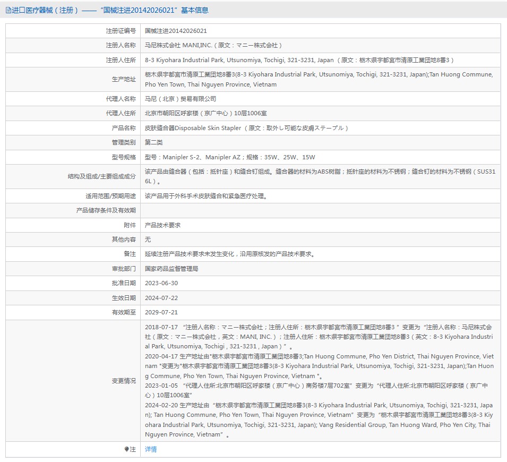
Task: Click the 其他内容 value 无
Action: pos(148,239)
